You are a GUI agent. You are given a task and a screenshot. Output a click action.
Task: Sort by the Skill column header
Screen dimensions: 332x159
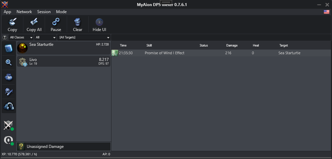(149, 45)
